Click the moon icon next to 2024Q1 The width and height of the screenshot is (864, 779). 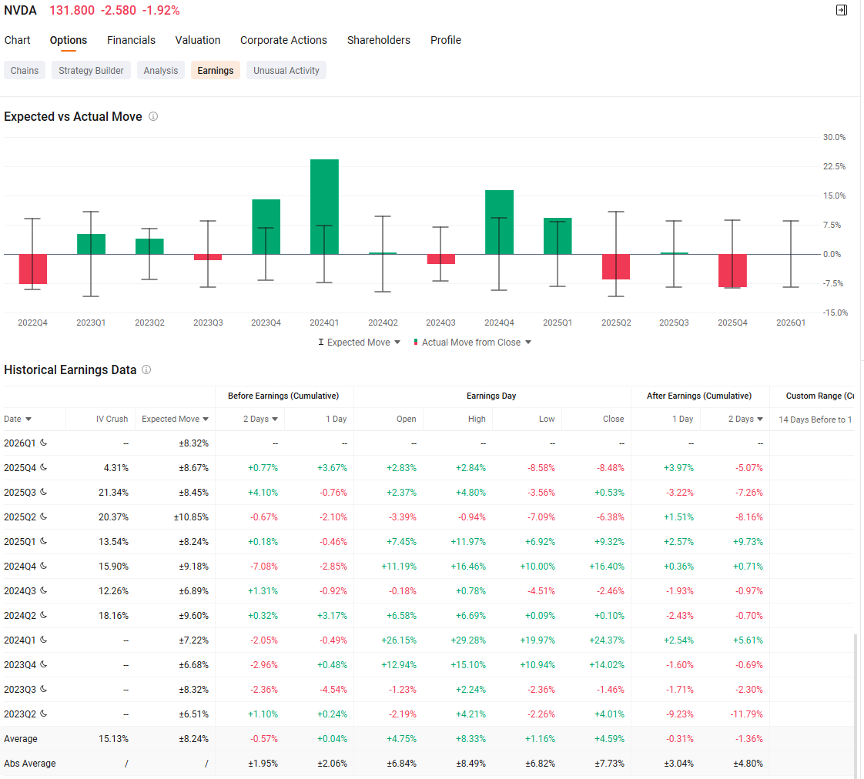pos(44,640)
